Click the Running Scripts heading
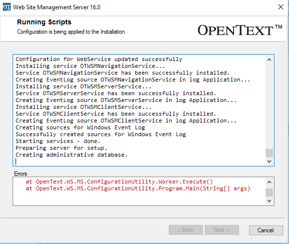This screenshot has height=244, width=289. [44, 22]
